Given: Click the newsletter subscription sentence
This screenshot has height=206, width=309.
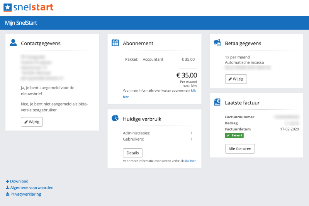Looking at the screenshot, I should pyautogui.click(x=48, y=91).
